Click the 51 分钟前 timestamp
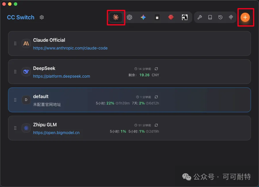 tap(143, 125)
